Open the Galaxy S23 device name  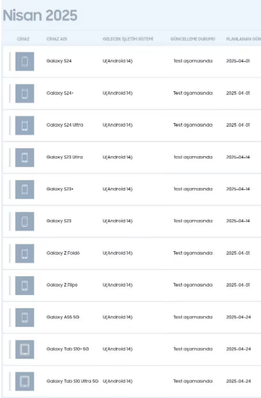(x=59, y=221)
